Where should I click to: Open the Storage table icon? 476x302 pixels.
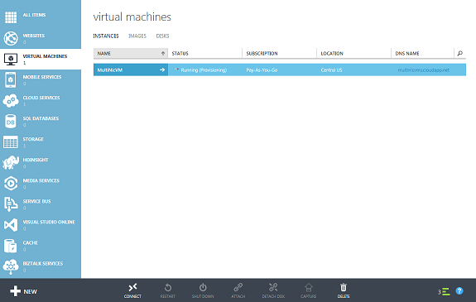click(11, 142)
